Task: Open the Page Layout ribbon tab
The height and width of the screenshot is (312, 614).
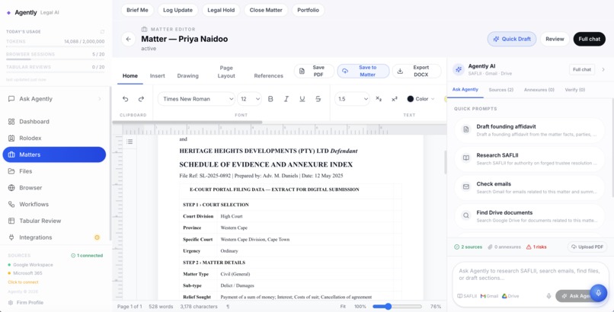Action: pyautogui.click(x=226, y=72)
